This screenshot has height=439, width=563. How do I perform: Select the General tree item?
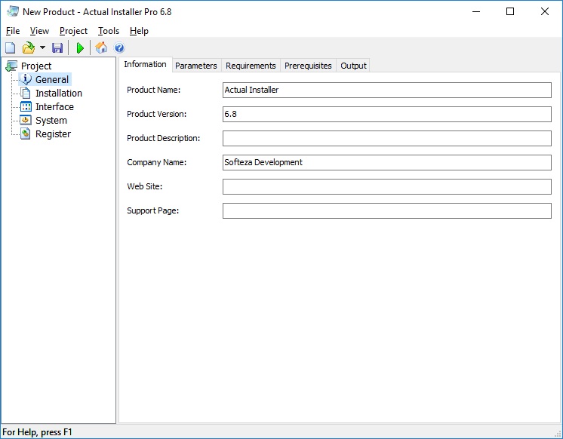coord(52,80)
